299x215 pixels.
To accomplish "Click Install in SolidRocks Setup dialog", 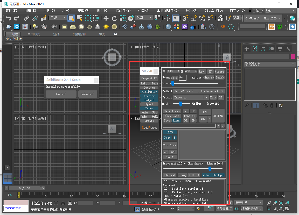I will [x=61, y=94].
